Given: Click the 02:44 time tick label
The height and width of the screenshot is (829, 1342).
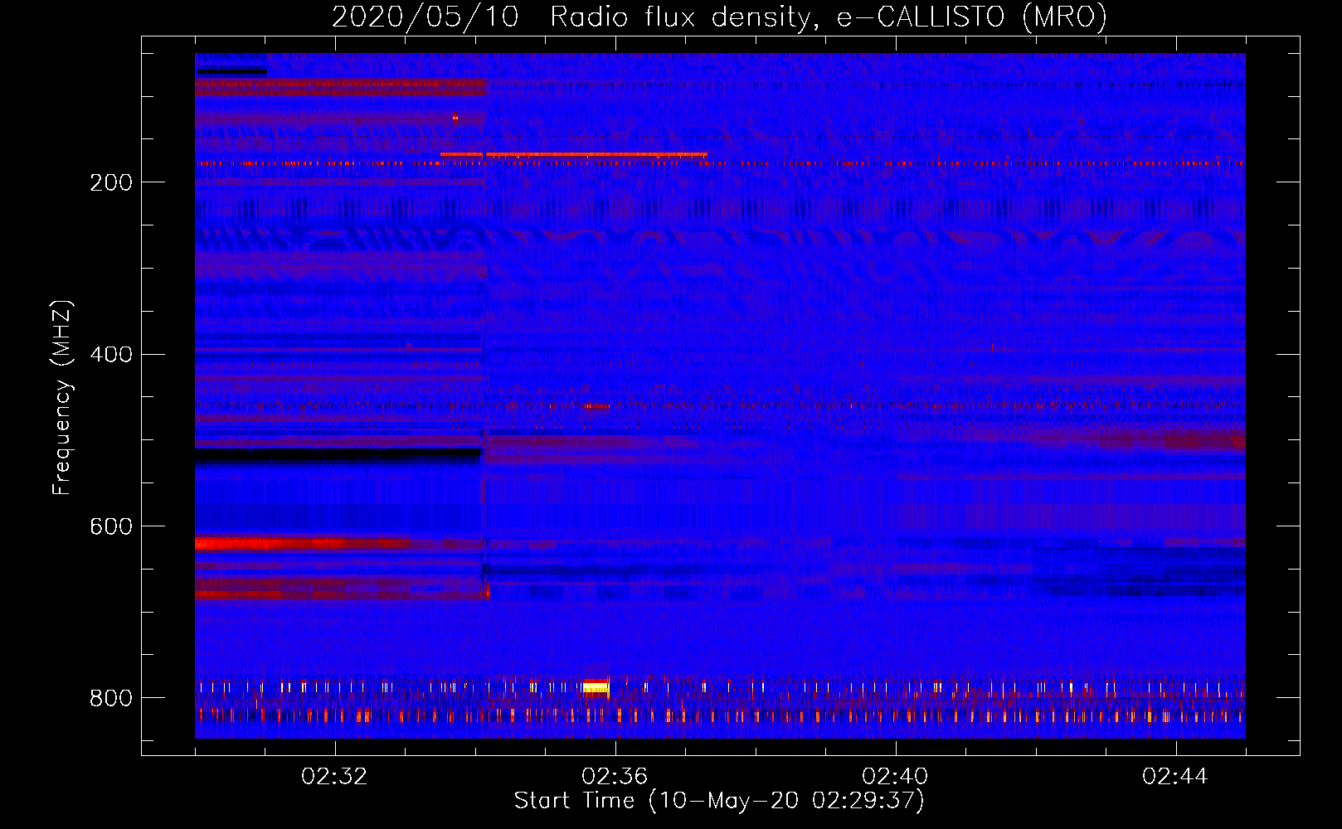Looking at the screenshot, I should [x=1175, y=777].
